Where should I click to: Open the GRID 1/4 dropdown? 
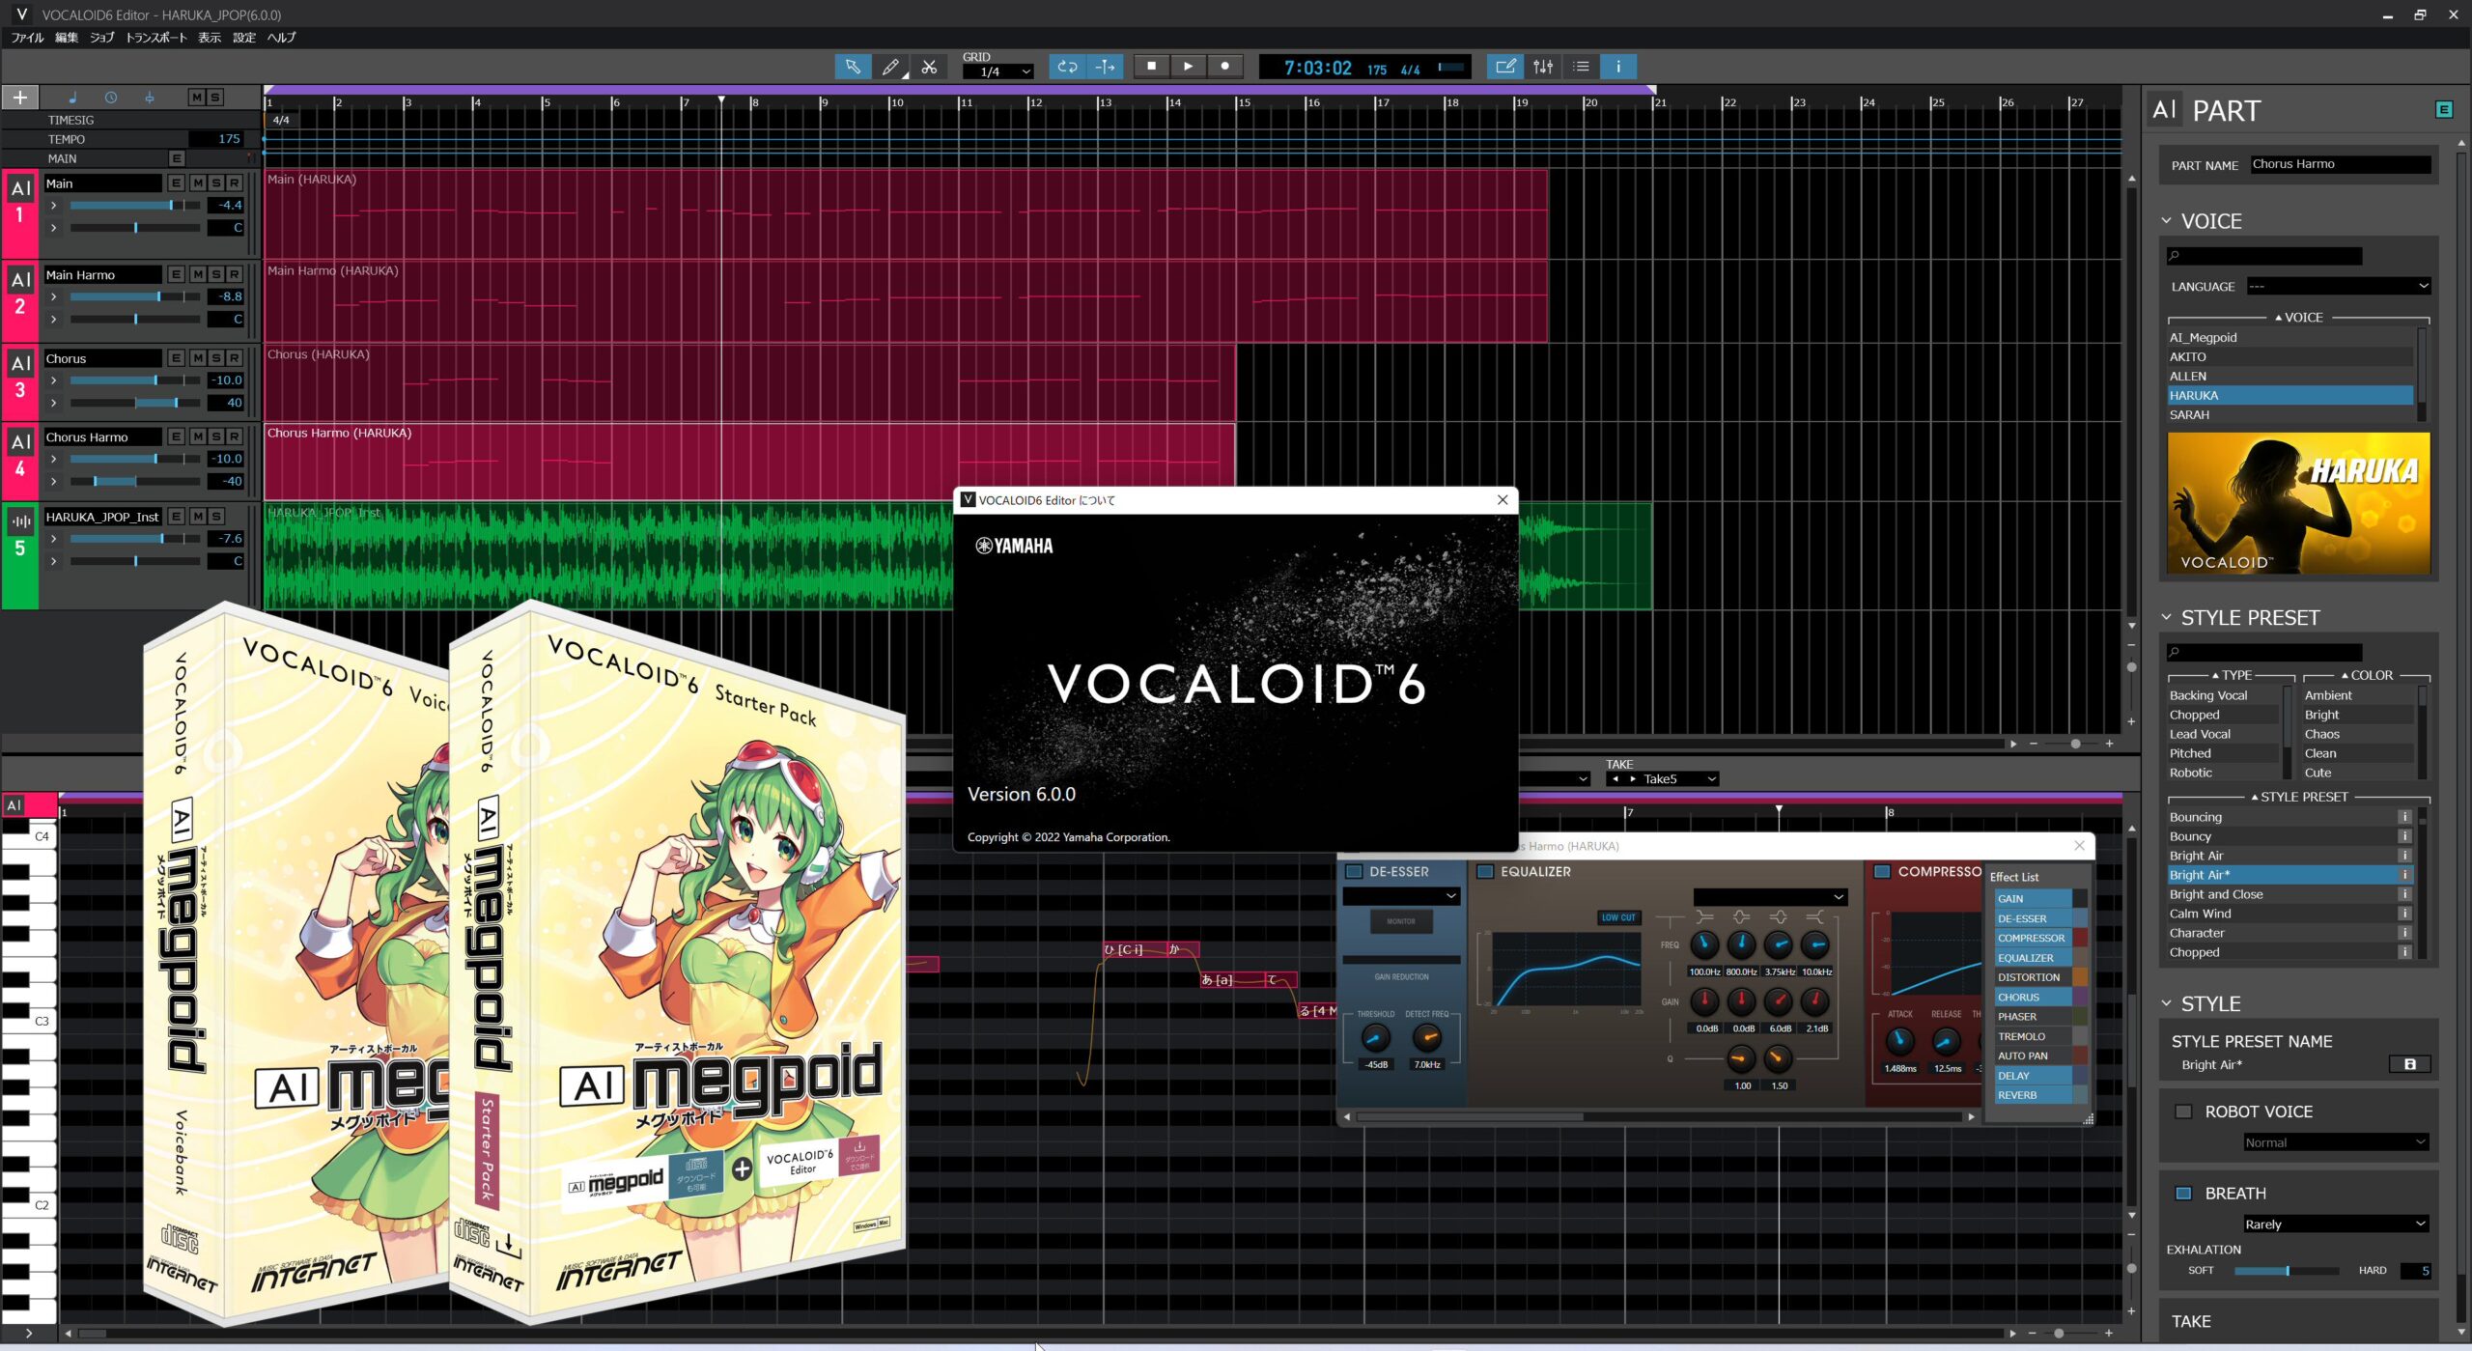[998, 71]
